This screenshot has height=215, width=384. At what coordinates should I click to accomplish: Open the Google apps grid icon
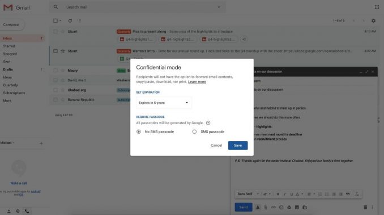coord(377,7)
